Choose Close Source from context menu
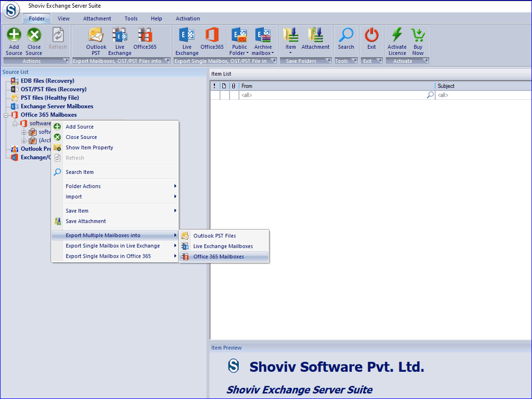The image size is (532, 399). click(x=115, y=137)
